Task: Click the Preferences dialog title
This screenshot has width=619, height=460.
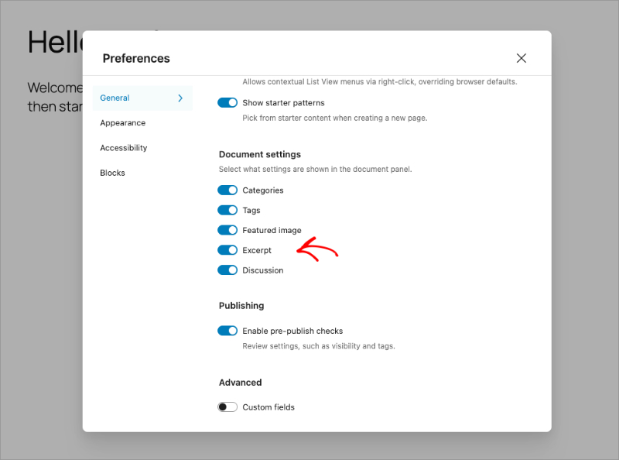Action: pos(136,58)
